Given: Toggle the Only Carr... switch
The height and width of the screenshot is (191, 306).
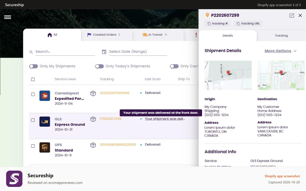Looking at the screenshot, I should [x=174, y=66].
